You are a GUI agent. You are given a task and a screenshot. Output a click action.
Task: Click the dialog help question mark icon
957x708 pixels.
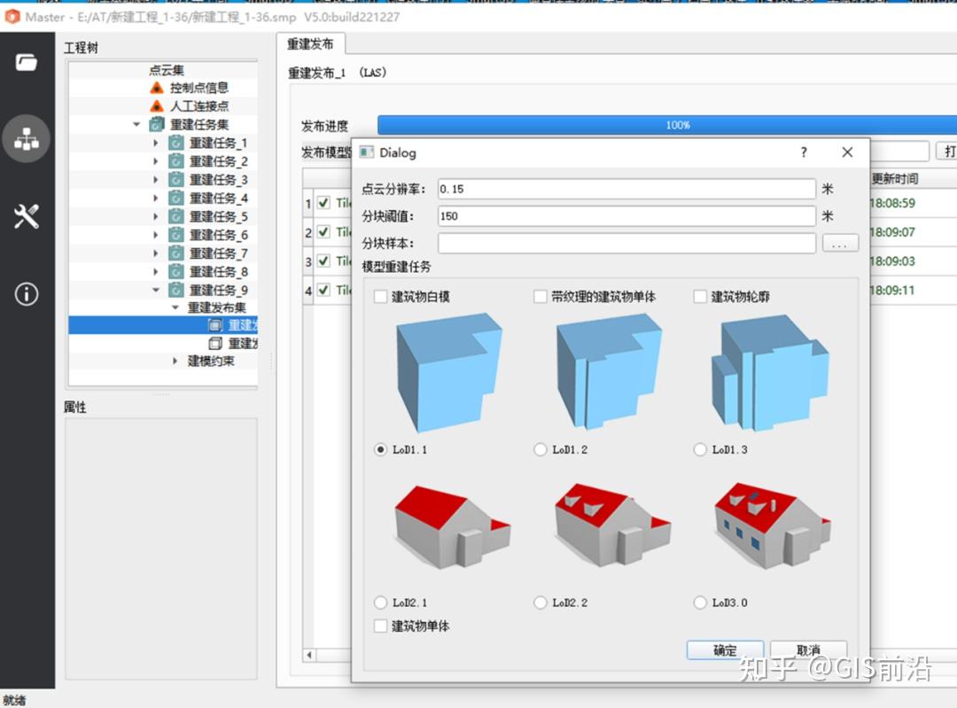[x=803, y=152]
